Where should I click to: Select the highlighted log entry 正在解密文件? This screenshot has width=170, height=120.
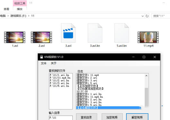click(x=109, y=108)
